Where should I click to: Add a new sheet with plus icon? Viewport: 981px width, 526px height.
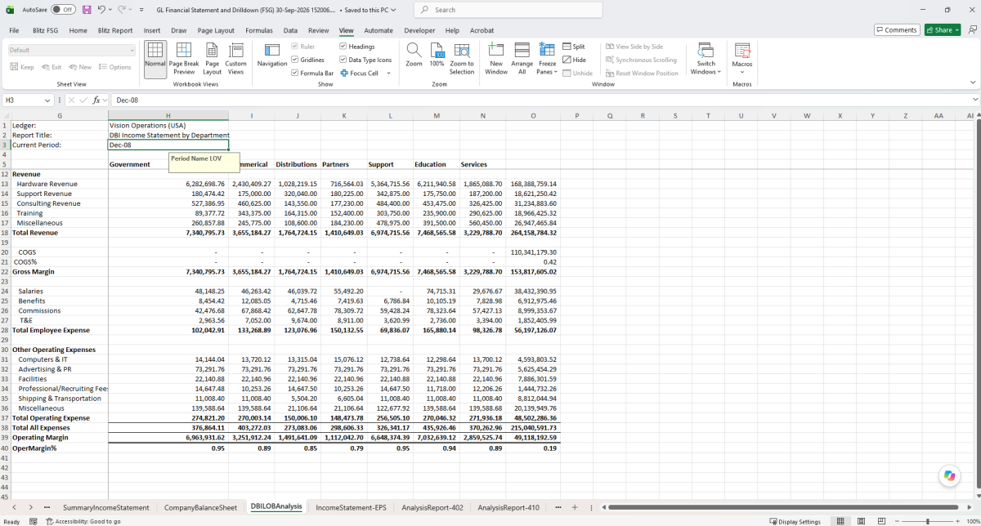tap(575, 507)
